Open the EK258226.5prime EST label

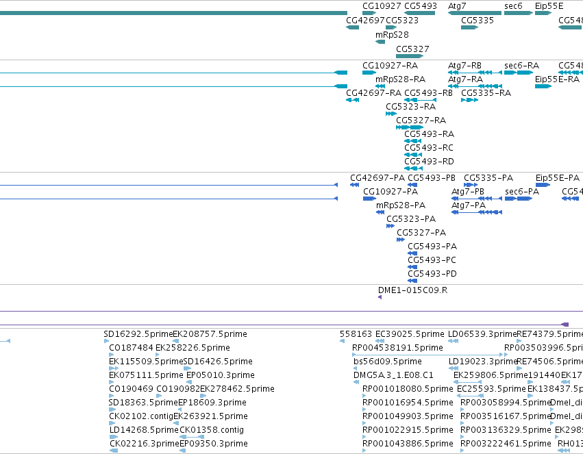193,348
